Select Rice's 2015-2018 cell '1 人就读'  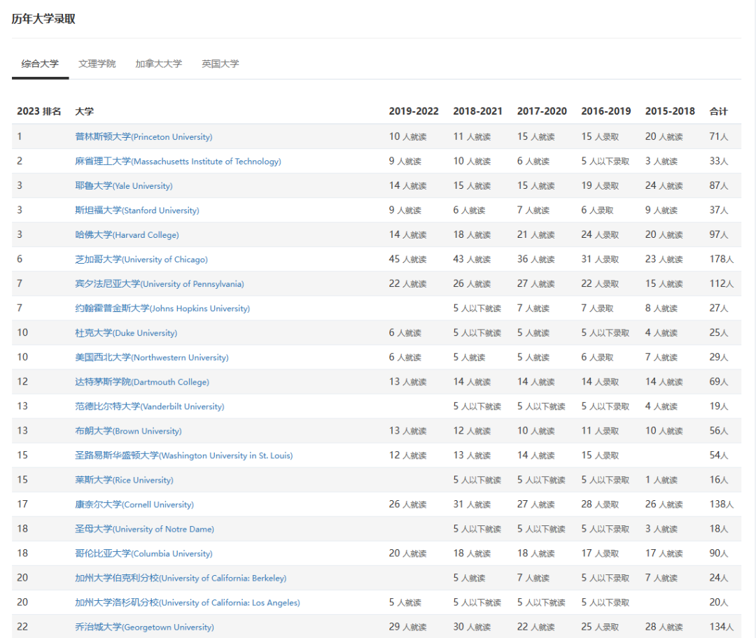tap(661, 480)
